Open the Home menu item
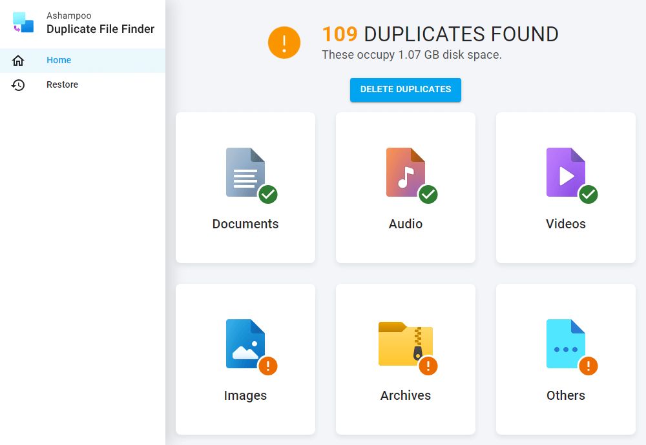Image resolution: width=646 pixels, height=445 pixels. pos(83,61)
